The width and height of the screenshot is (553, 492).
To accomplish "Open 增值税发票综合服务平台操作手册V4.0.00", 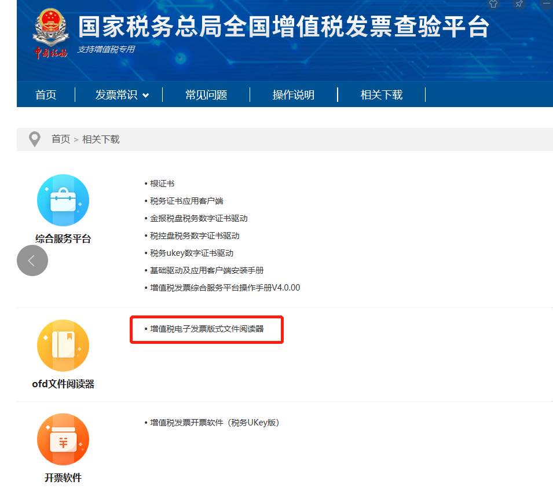I will pos(225,288).
